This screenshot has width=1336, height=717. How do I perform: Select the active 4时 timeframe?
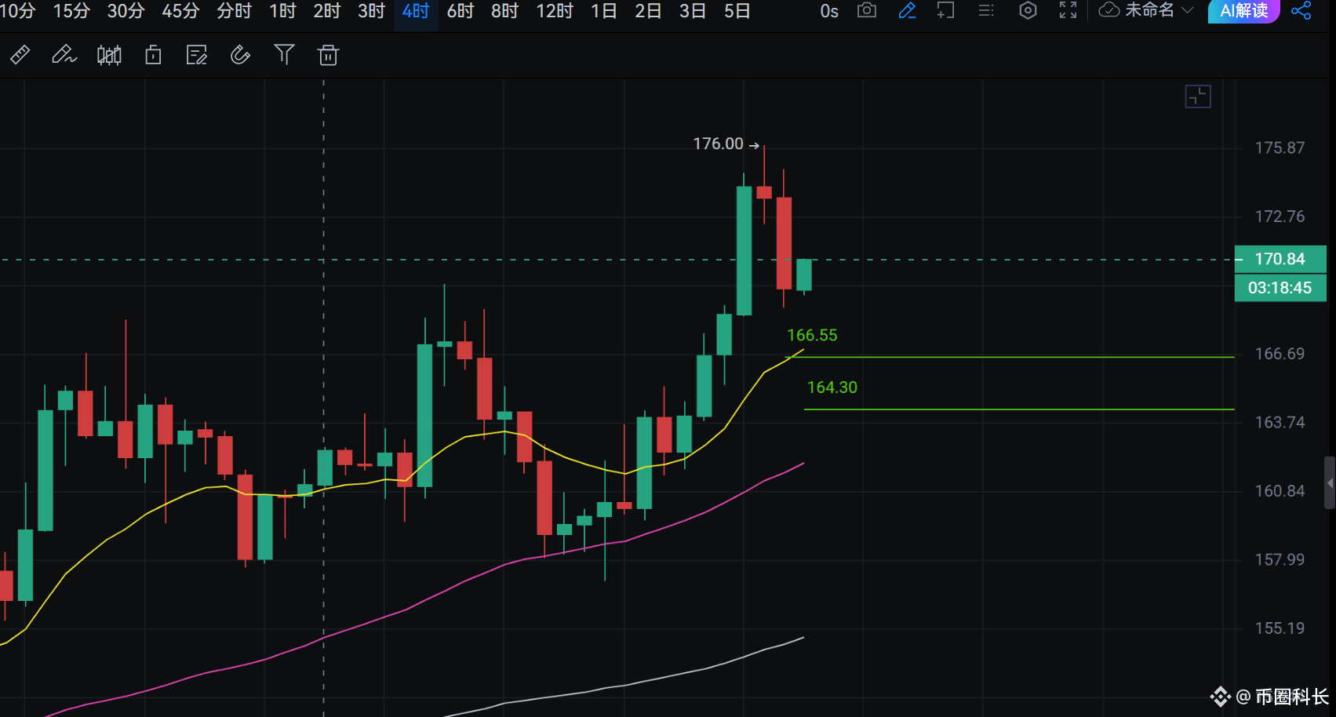416,11
